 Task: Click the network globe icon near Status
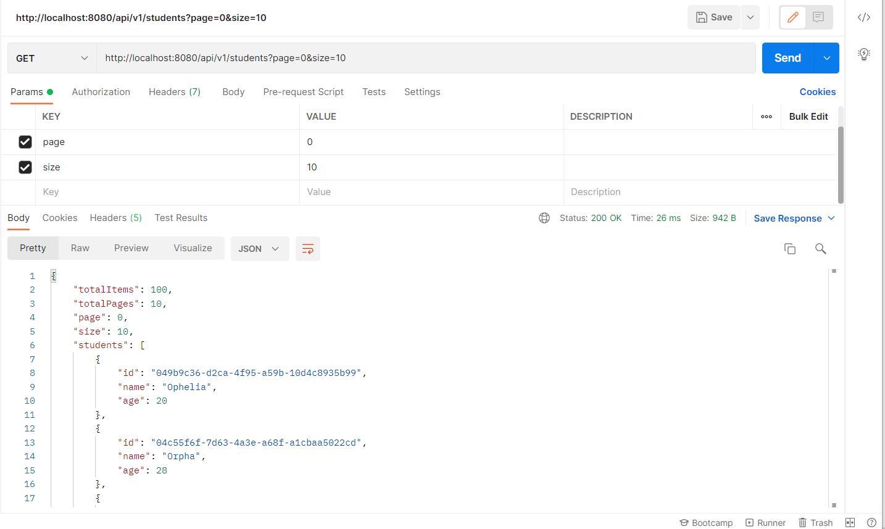coord(544,217)
